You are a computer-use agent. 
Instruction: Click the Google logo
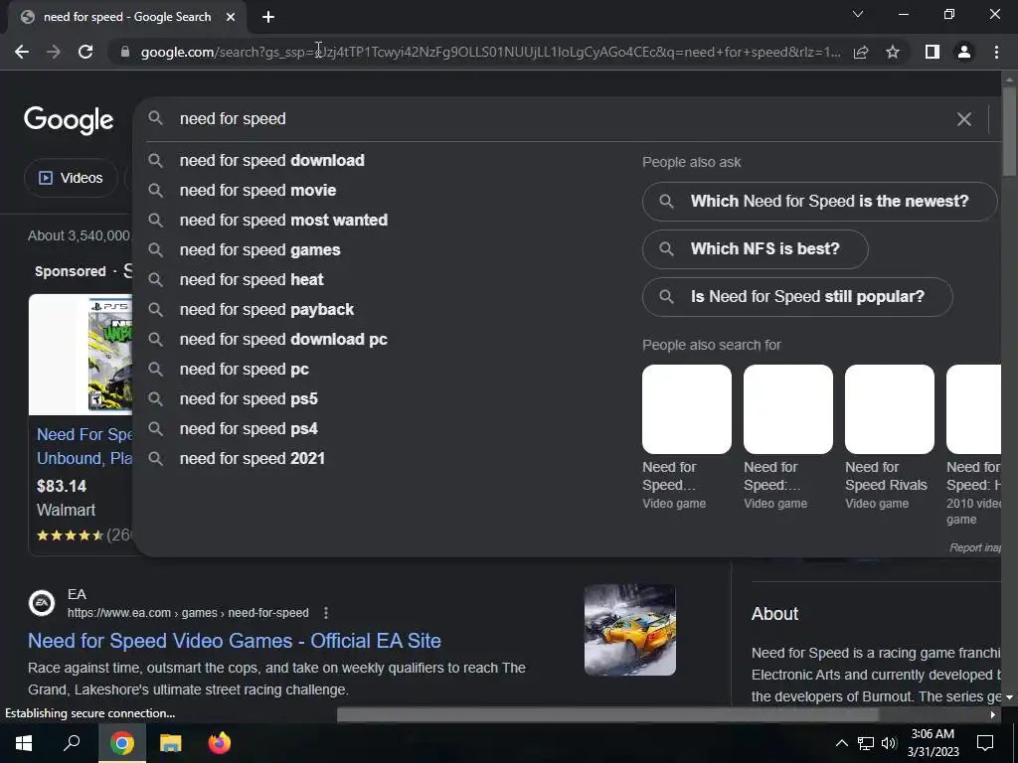pos(69,120)
